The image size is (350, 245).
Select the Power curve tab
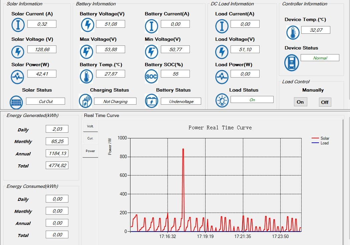(x=90, y=151)
